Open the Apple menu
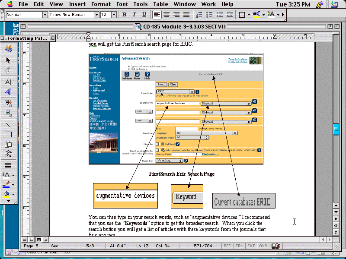Screen dimensions: 346x259 10,4
